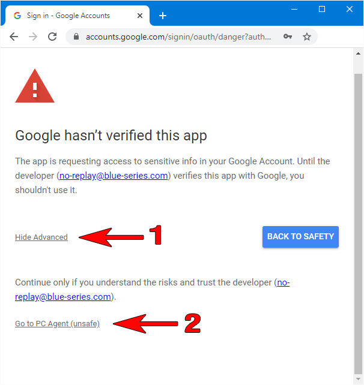The image size is (364, 385).
Task: Open saved passwords key icon
Action: point(288,37)
